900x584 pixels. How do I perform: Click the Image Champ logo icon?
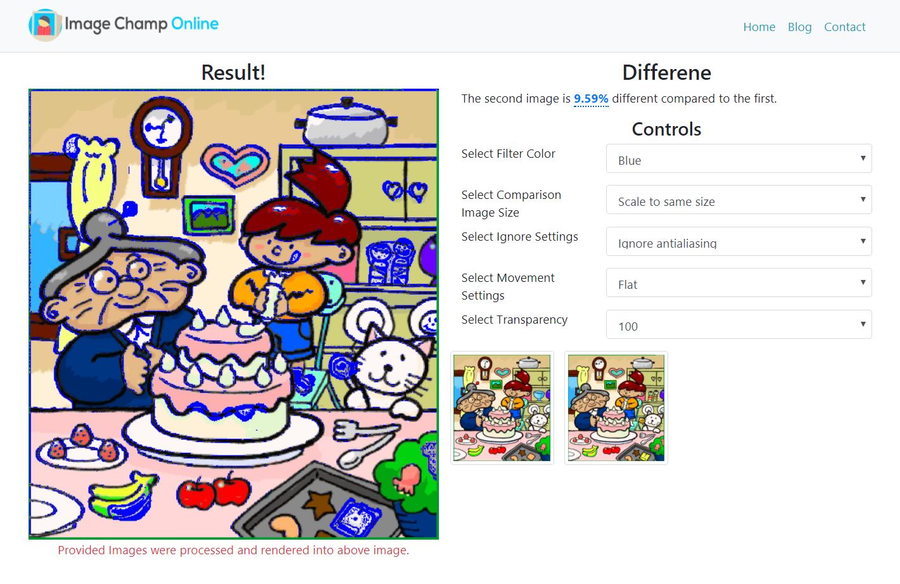45,25
